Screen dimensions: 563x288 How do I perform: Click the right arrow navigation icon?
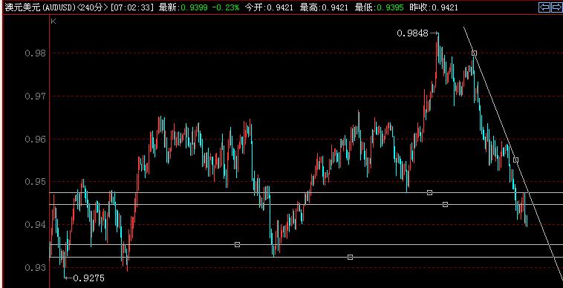556,7
